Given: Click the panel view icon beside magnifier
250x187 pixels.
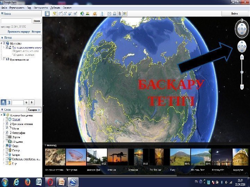Looking at the screenshot, I should click(9, 103).
